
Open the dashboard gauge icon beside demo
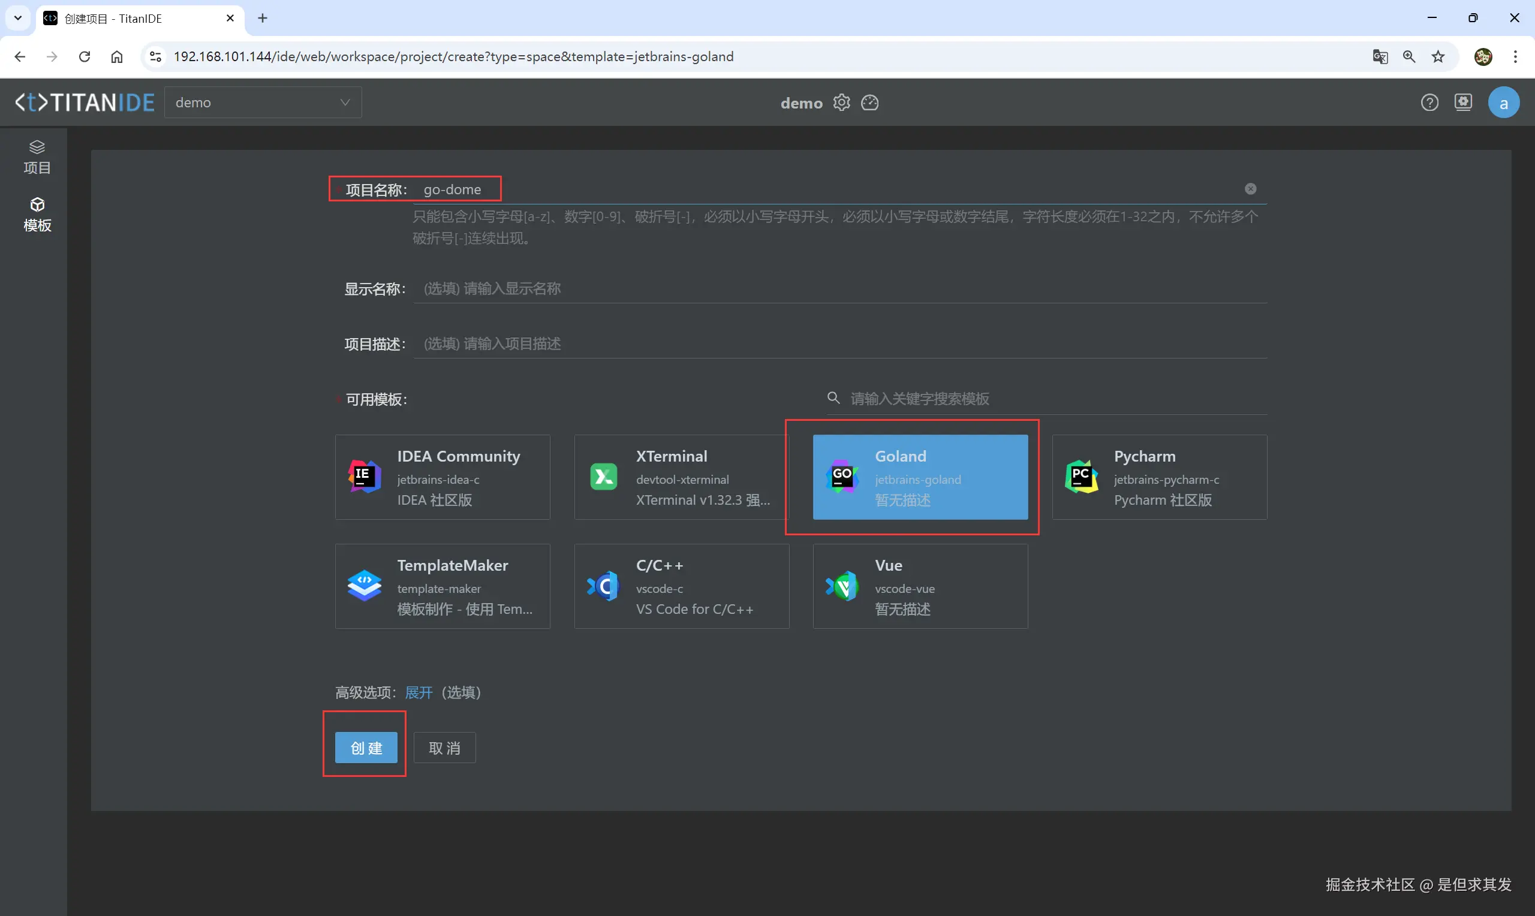869,103
